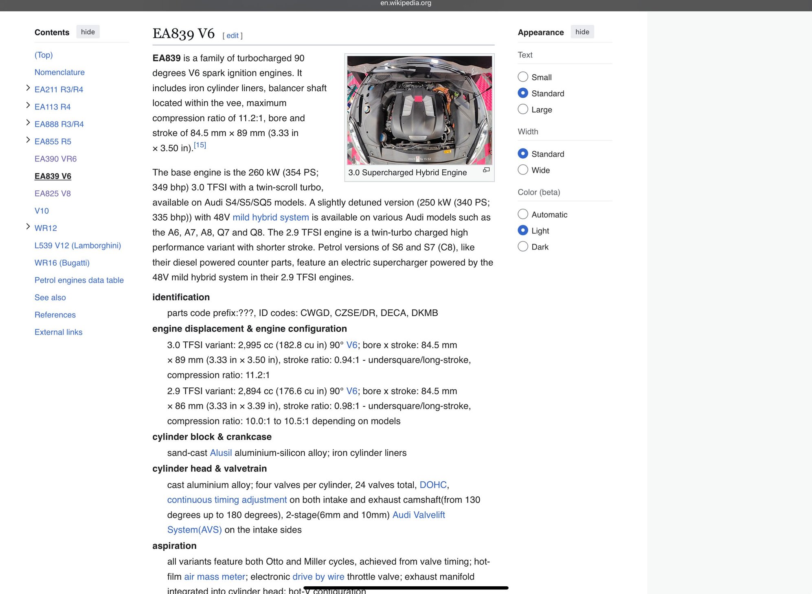Viewport: 812px width, 594px height.
Task: Jump to Petrol engines data table section
Action: [x=79, y=280]
